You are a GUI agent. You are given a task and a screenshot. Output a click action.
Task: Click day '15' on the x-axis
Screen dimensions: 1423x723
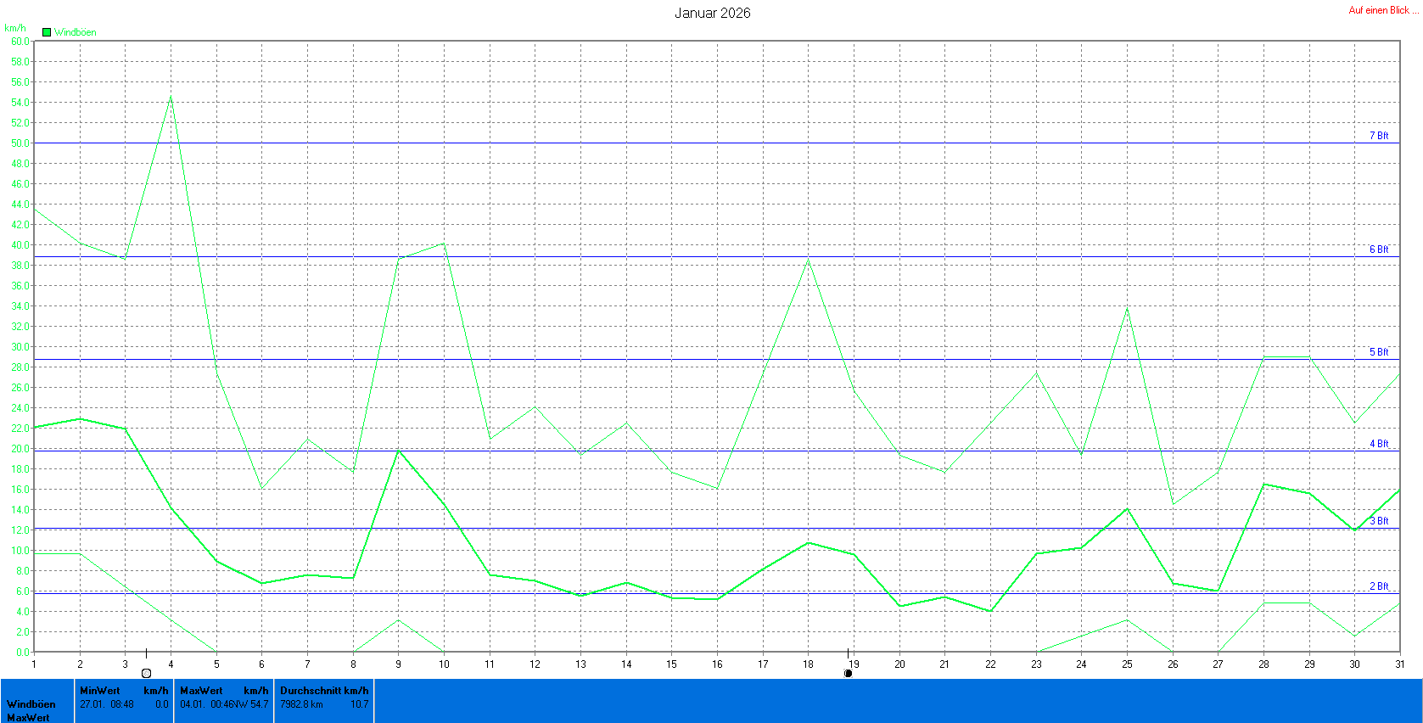pos(671,664)
